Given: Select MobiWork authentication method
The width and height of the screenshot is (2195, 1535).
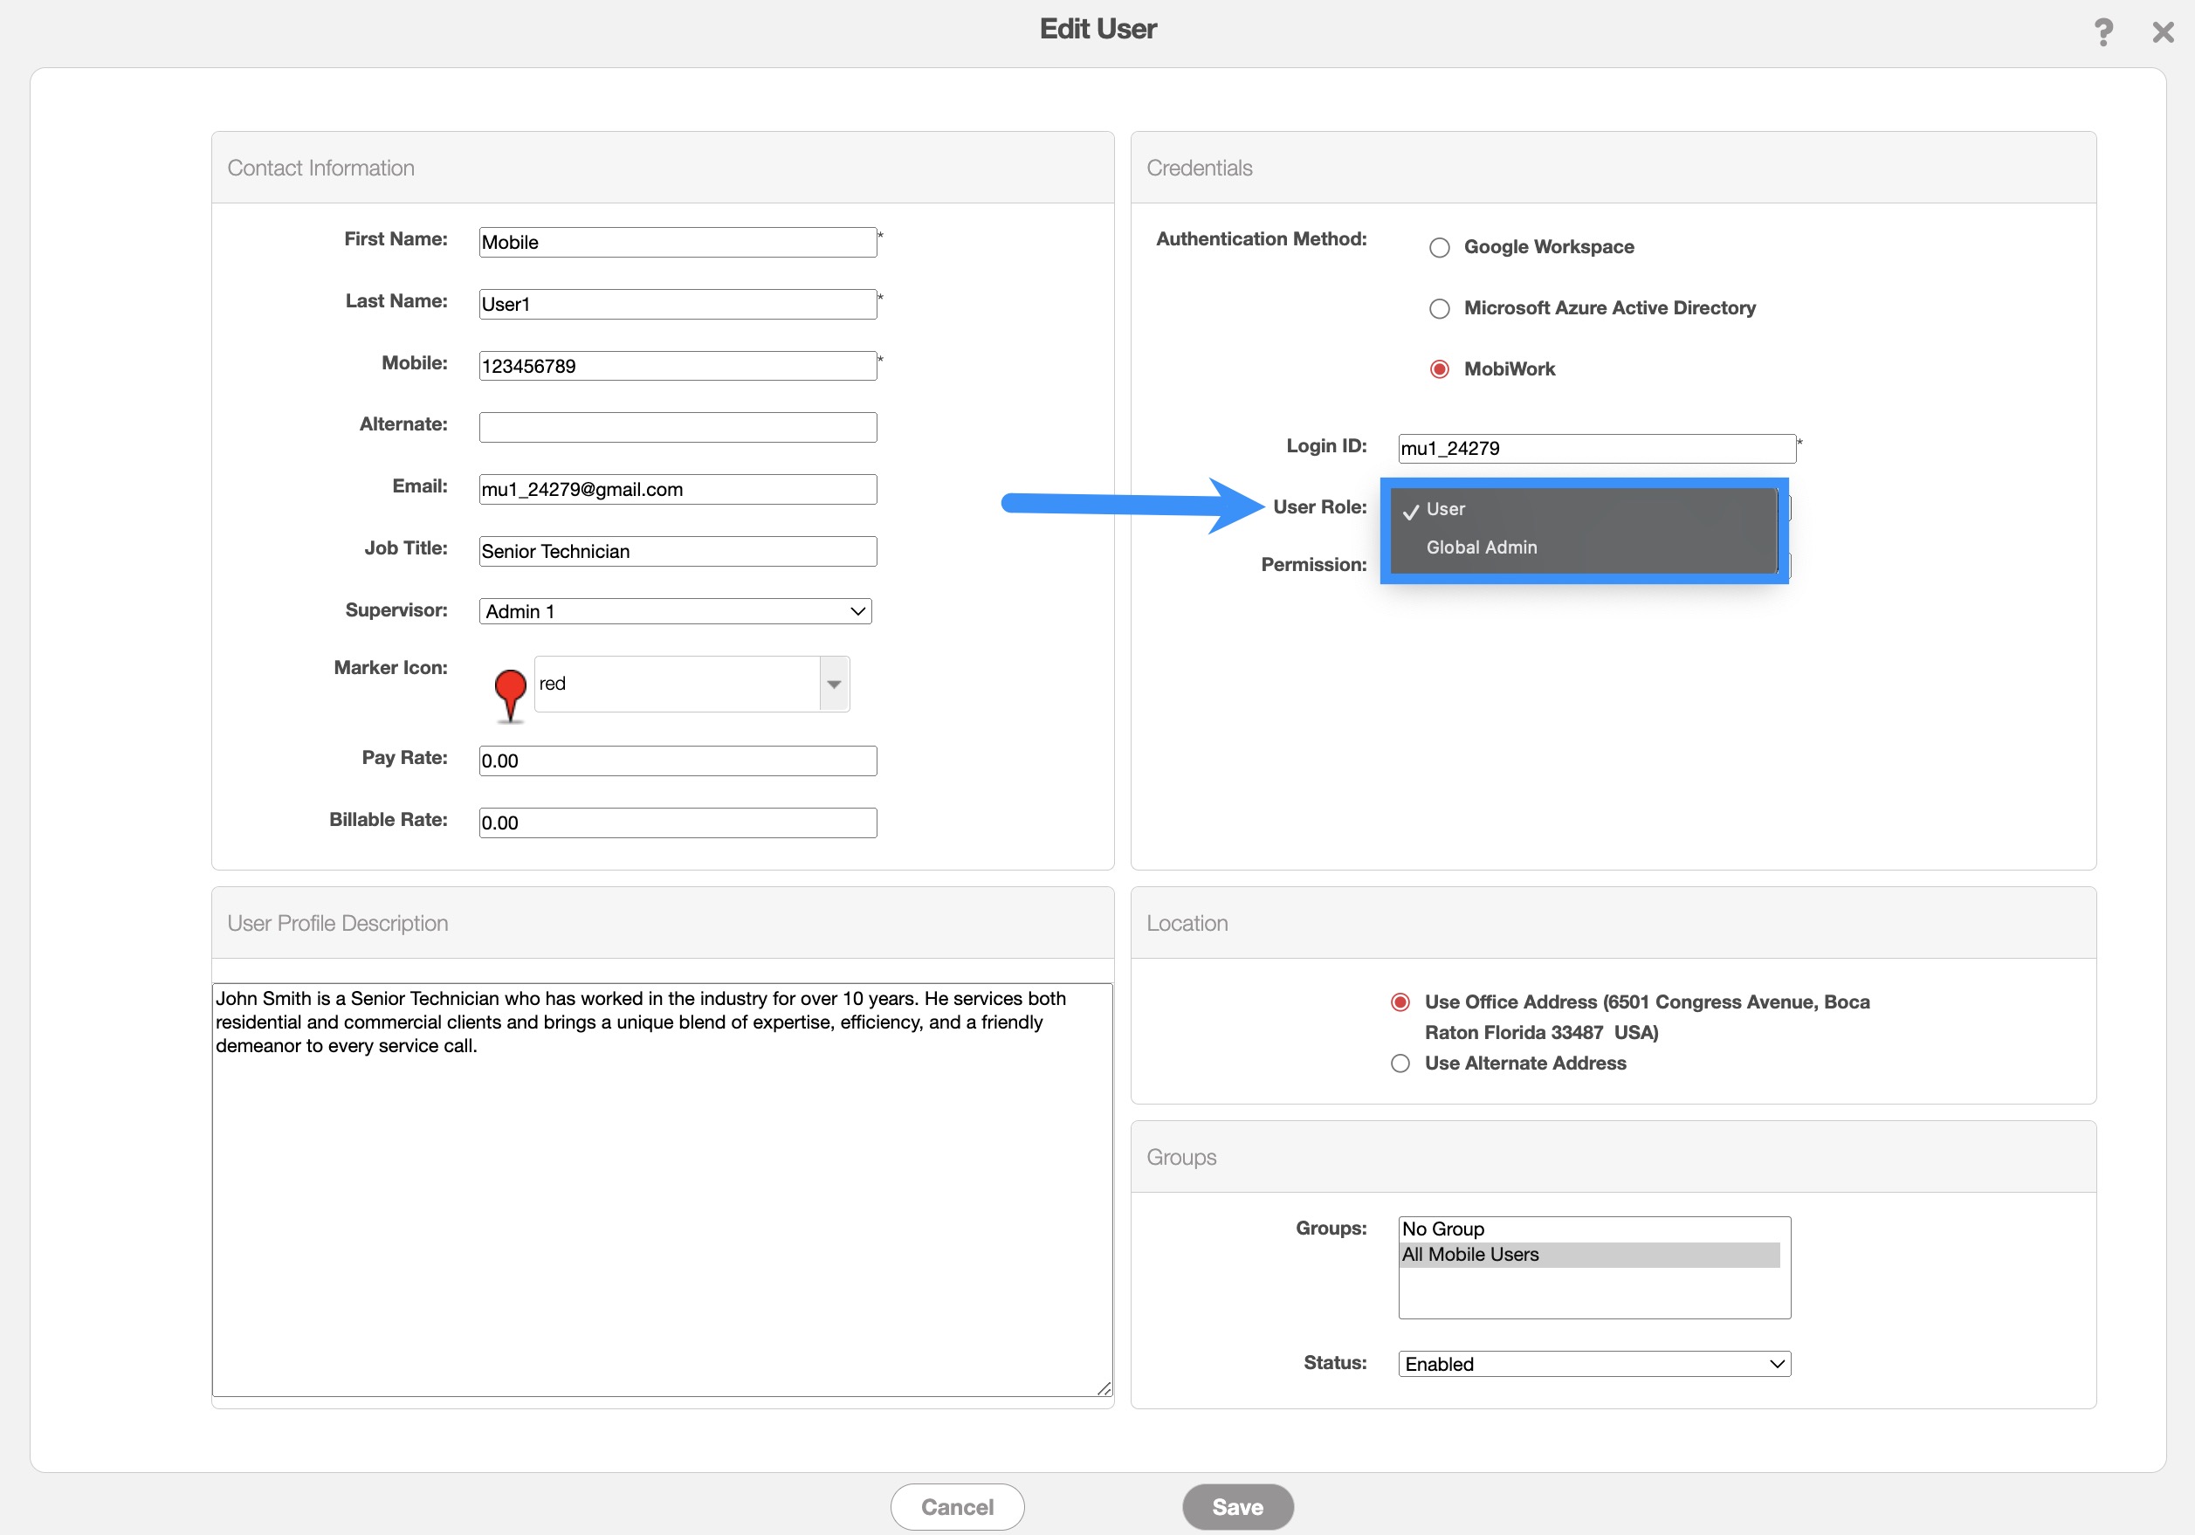Looking at the screenshot, I should point(1439,369).
